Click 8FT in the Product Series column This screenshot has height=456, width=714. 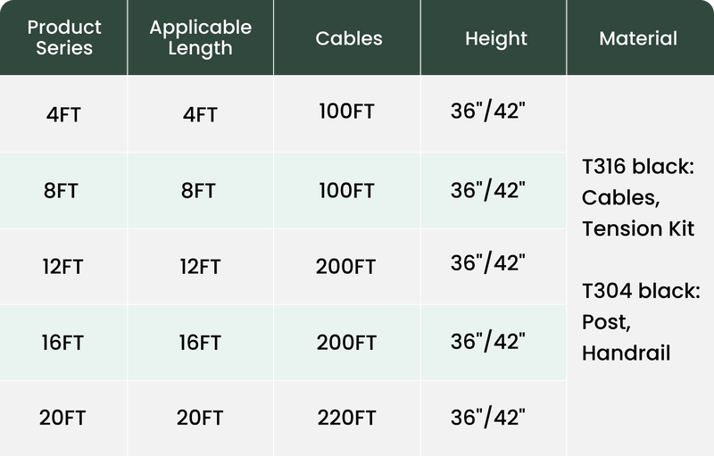pyautogui.click(x=63, y=191)
